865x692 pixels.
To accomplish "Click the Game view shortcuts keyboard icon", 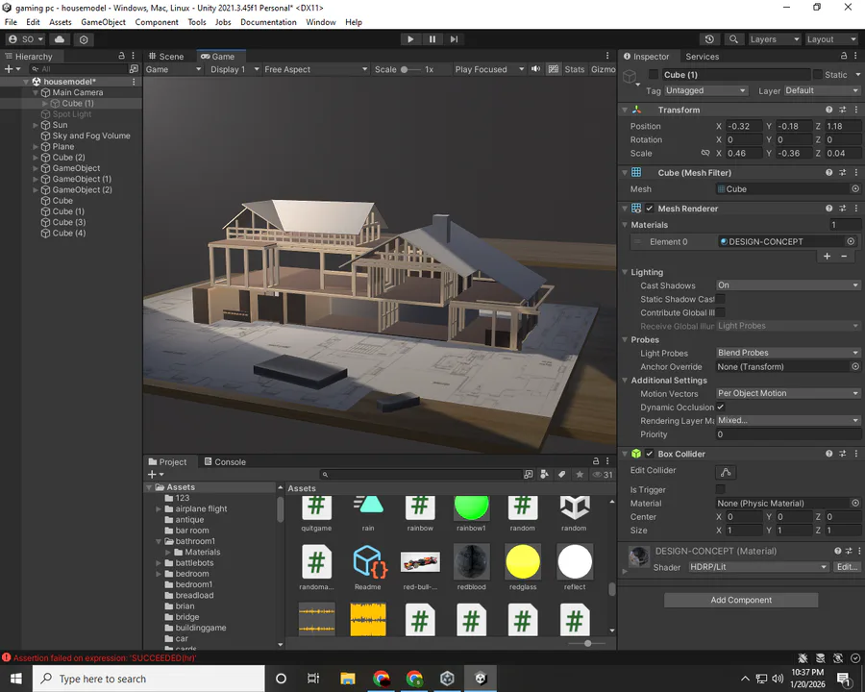I will pyautogui.click(x=554, y=69).
